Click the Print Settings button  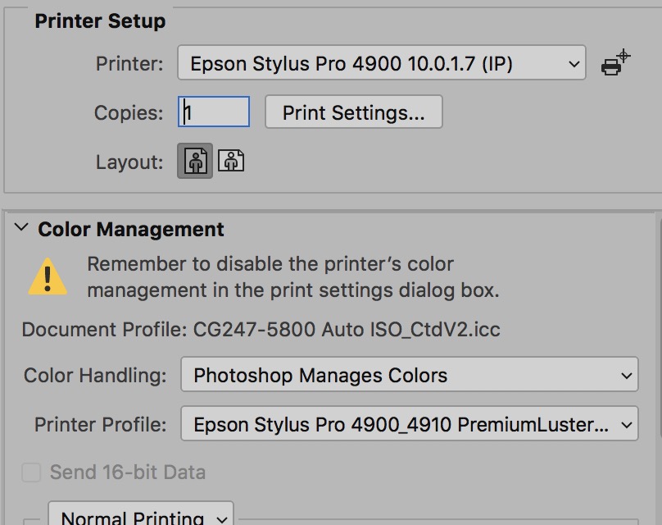353,112
